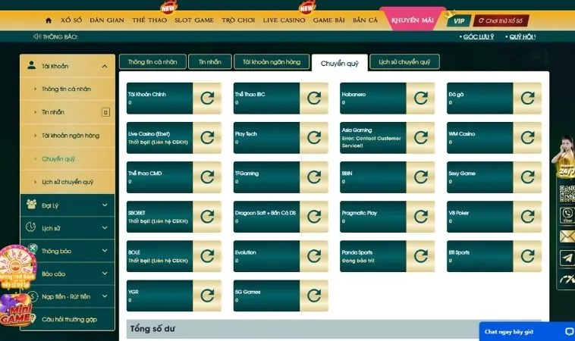Click the Khuyến Mãi promotions button
This screenshot has height=341, width=575.
(410, 20)
